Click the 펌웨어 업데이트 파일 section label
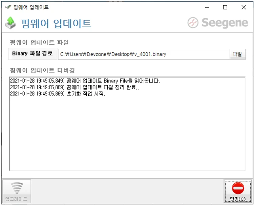This screenshot has height=206, width=255. (39, 43)
